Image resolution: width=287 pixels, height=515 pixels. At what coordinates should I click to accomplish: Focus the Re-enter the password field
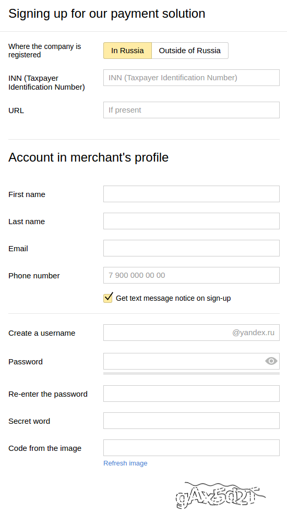click(192, 394)
